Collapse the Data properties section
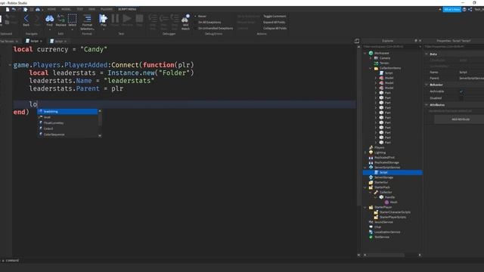This screenshot has height=272, width=484. tap(427, 54)
